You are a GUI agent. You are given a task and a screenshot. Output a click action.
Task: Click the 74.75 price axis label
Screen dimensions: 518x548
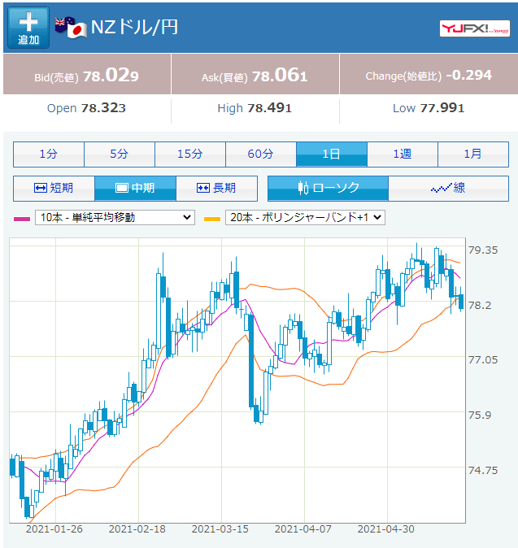coord(483,471)
